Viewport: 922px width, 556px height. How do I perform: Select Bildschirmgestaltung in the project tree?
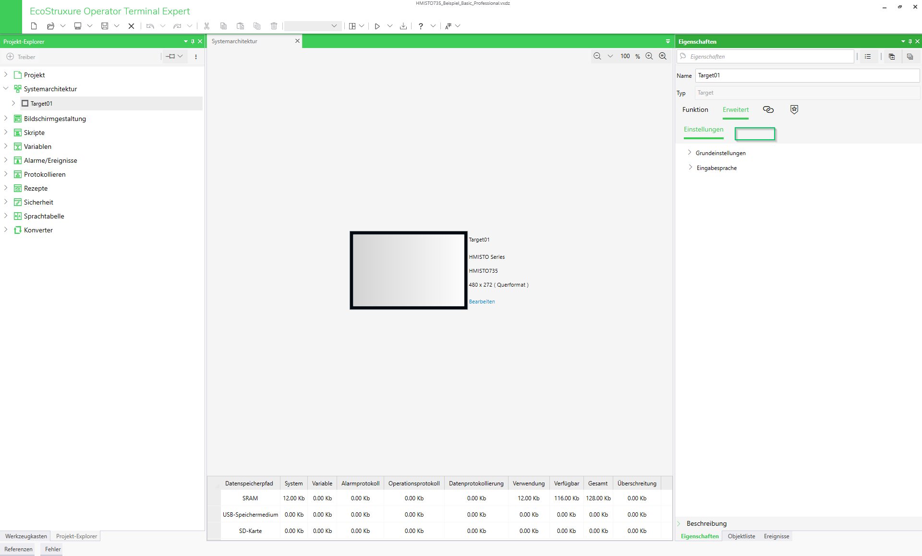coord(55,119)
